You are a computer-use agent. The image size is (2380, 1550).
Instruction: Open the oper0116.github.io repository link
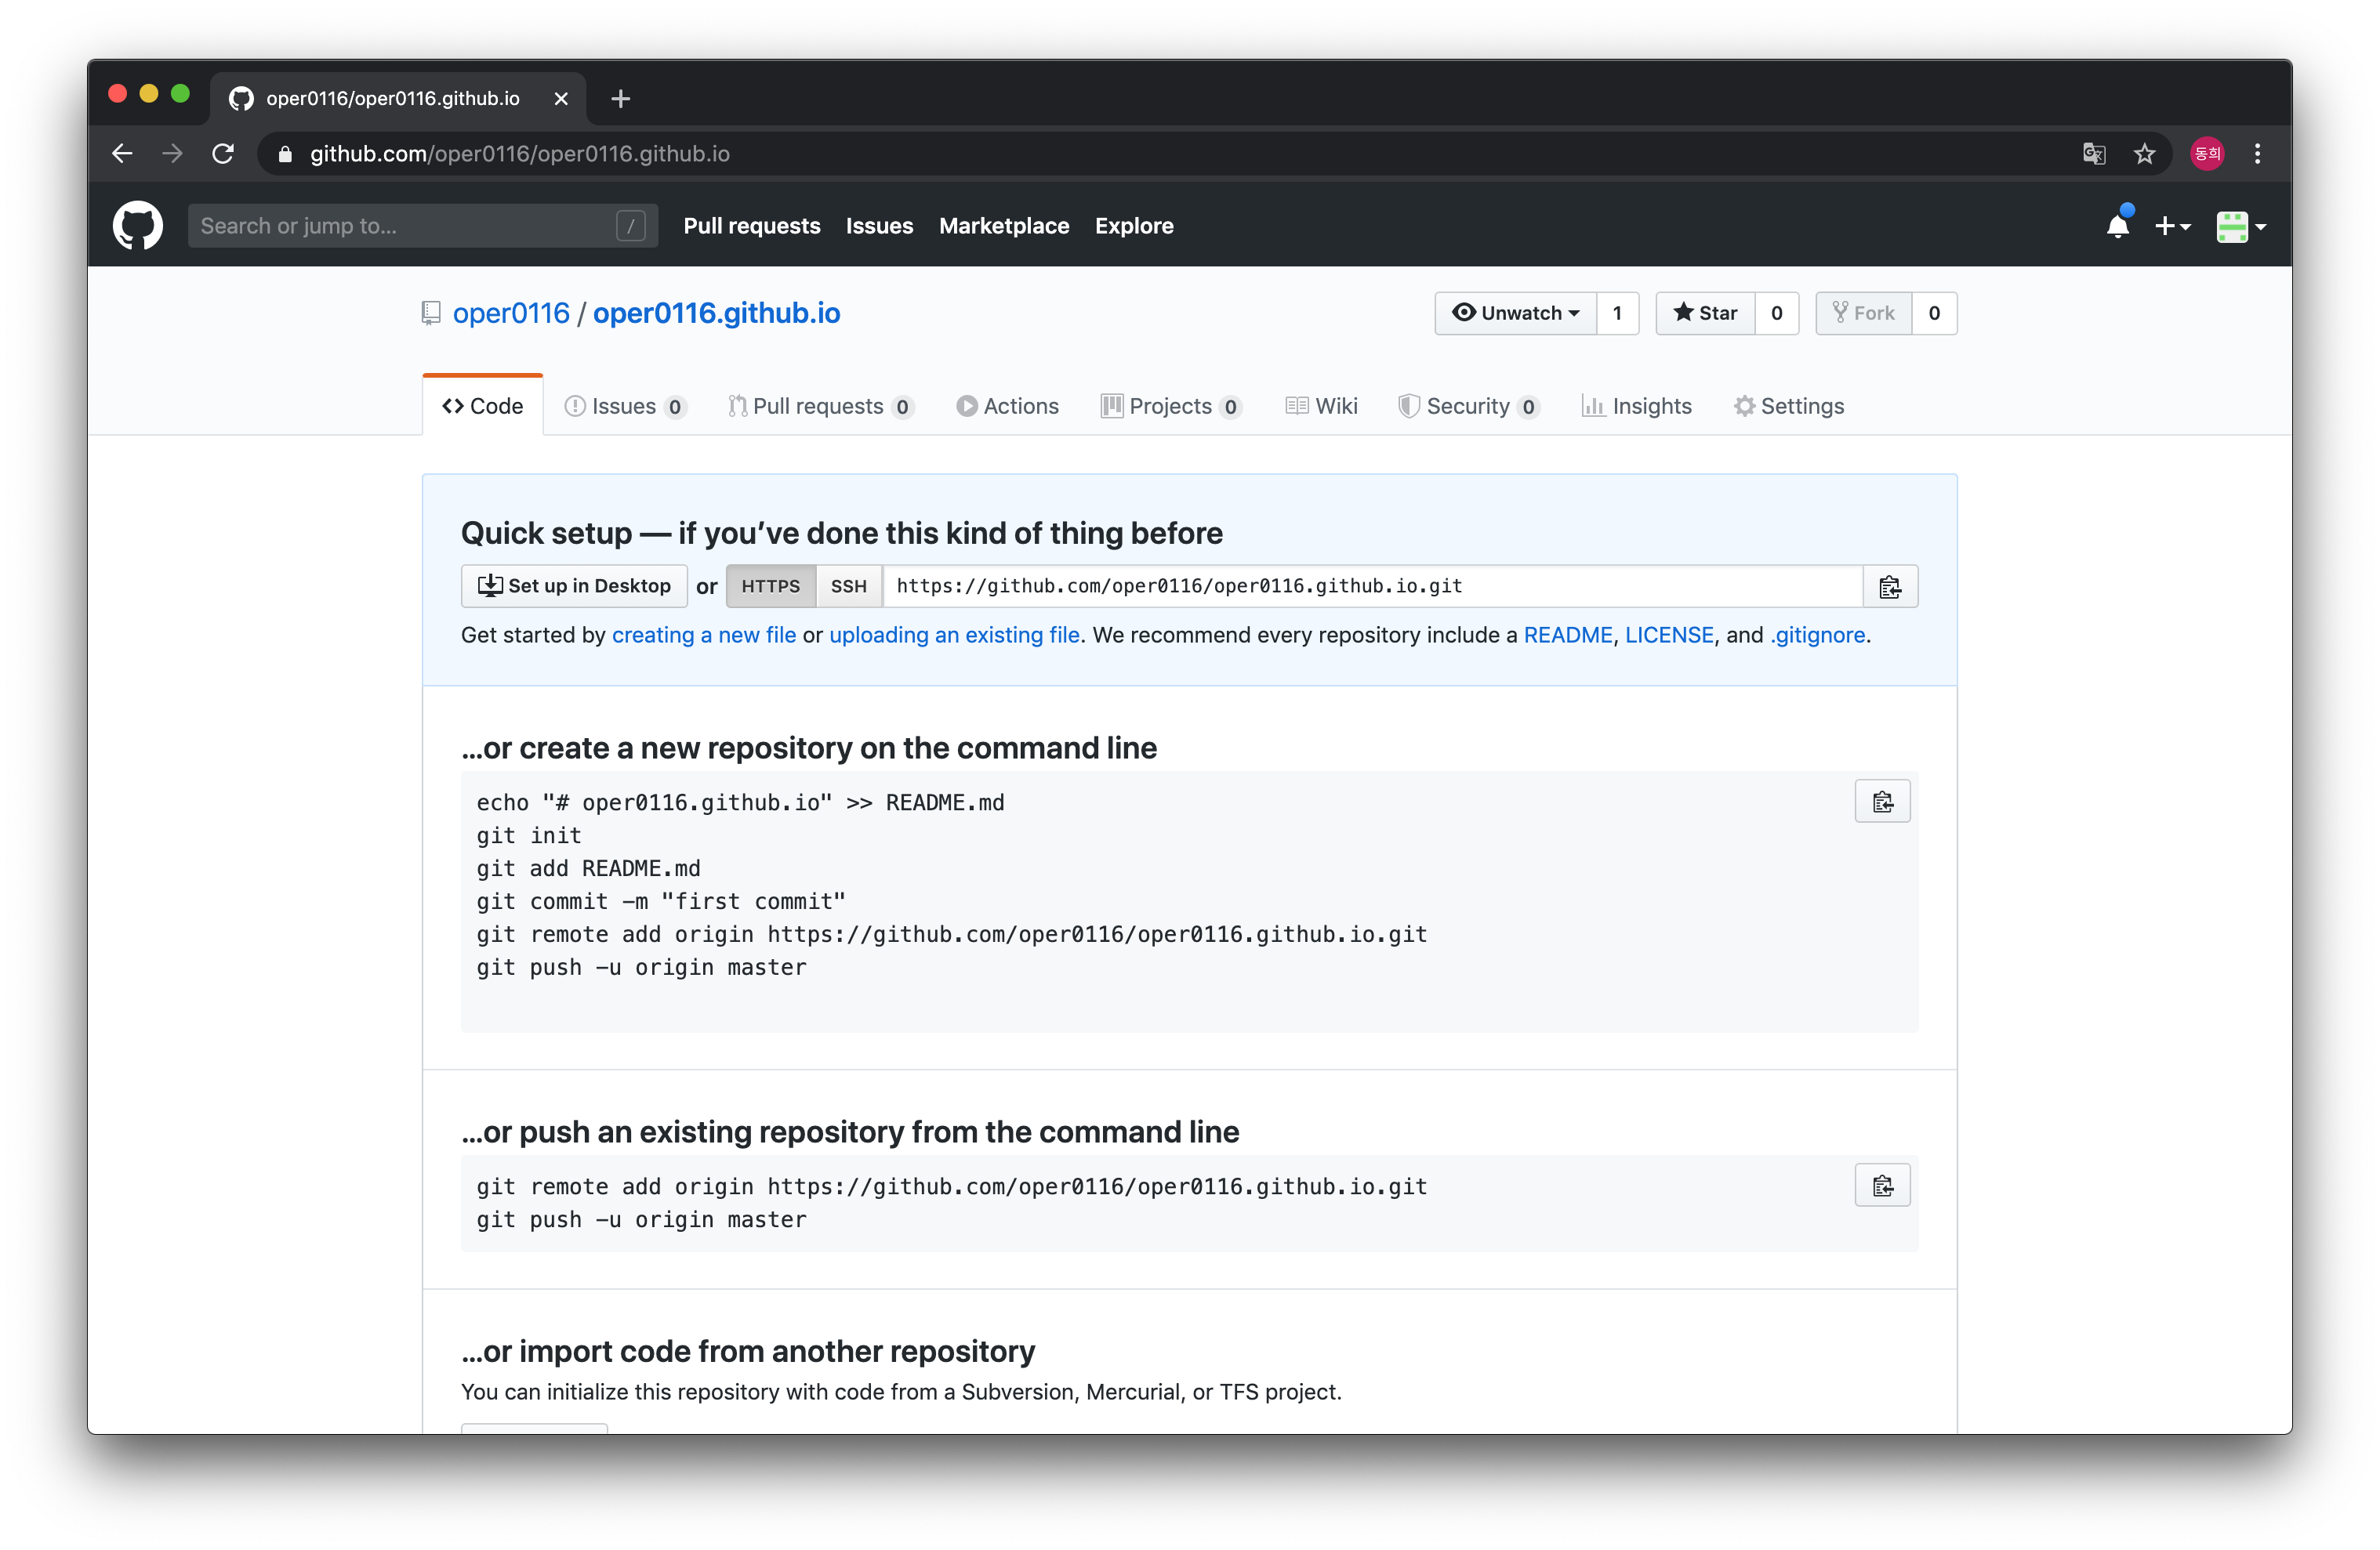(716, 313)
